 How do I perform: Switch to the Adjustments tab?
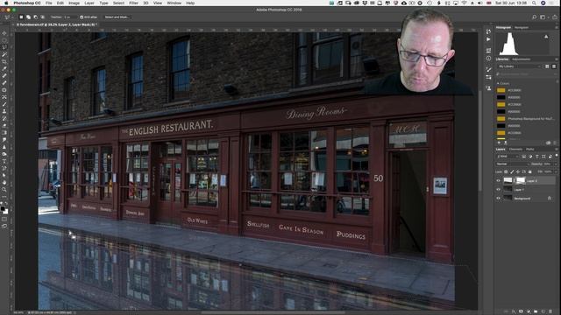coord(521,59)
